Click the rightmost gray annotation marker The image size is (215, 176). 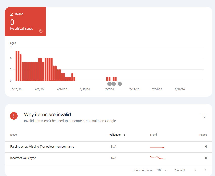point(120,84)
